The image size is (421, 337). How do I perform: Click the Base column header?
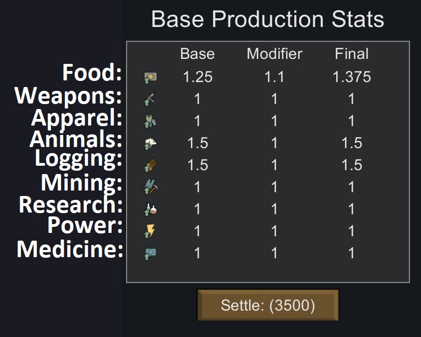(x=197, y=54)
